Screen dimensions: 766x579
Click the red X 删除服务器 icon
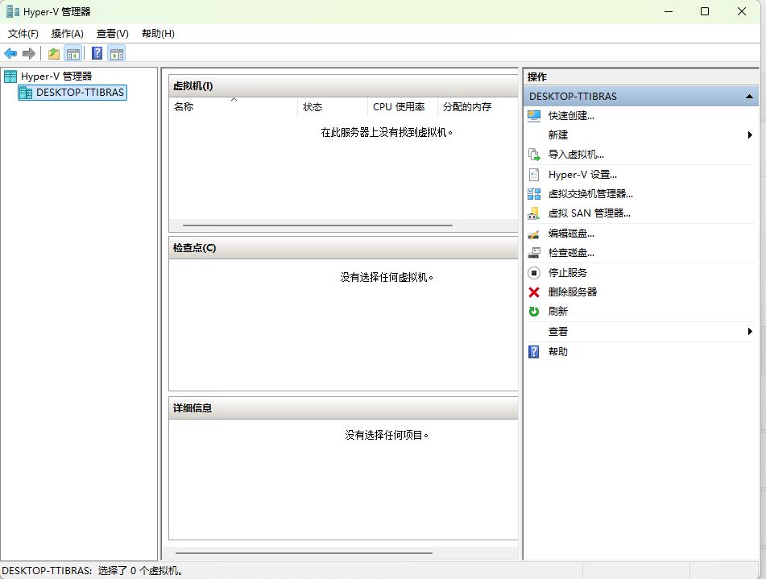point(534,292)
